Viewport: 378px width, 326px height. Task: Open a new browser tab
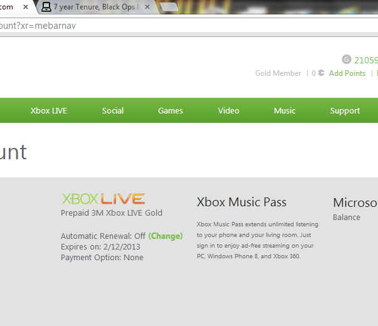tap(169, 8)
